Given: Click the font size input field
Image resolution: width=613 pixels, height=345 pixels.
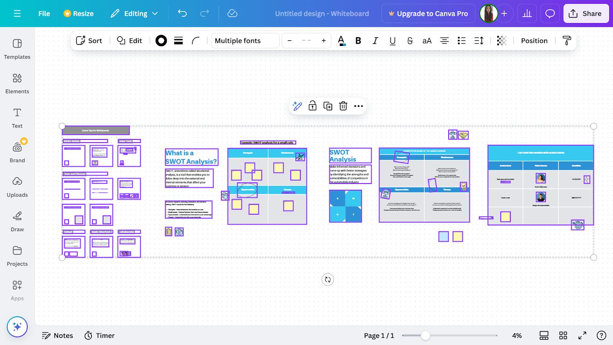Looking at the screenshot, I should tap(306, 41).
